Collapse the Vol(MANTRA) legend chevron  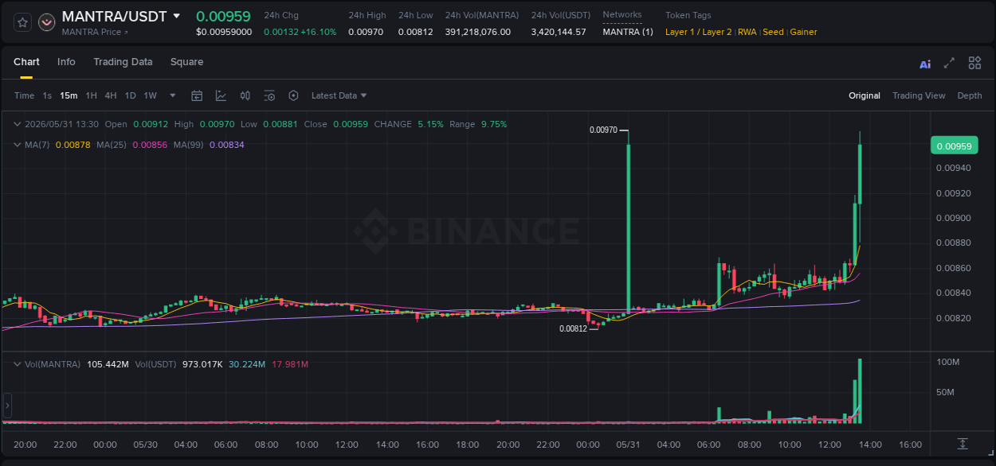coord(18,364)
